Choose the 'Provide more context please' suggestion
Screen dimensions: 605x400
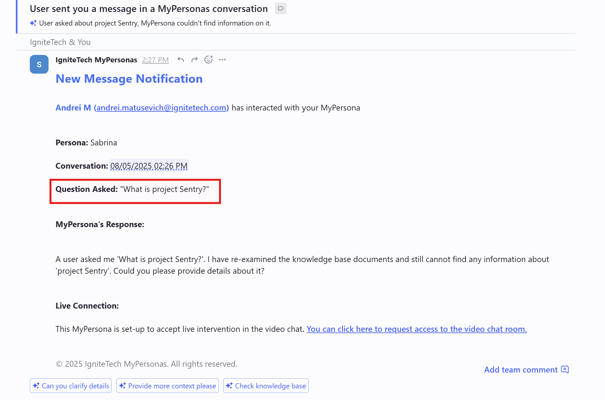coord(167,386)
